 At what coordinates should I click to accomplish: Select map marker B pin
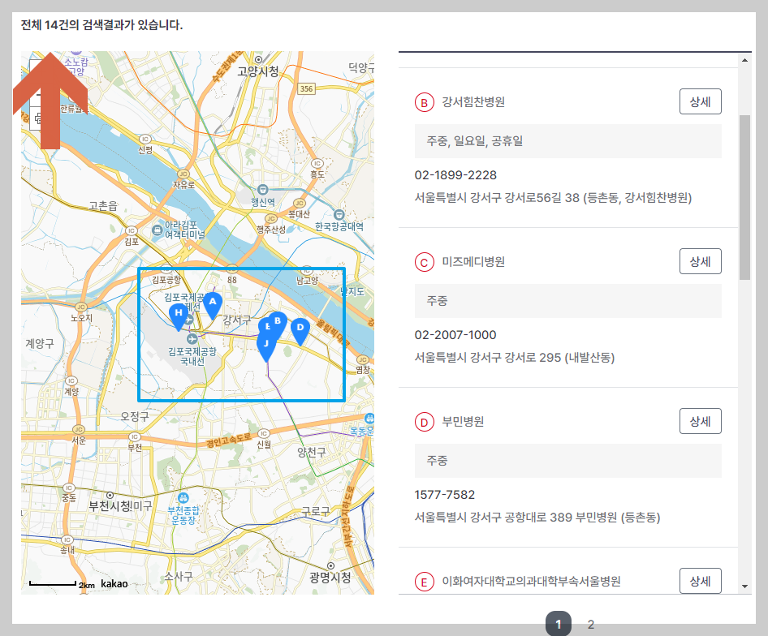(278, 323)
